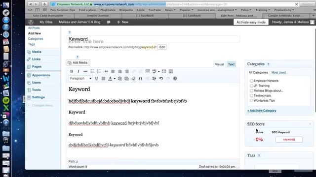The image size is (316, 177).
Task: Align text left
Action: tap(113, 71)
